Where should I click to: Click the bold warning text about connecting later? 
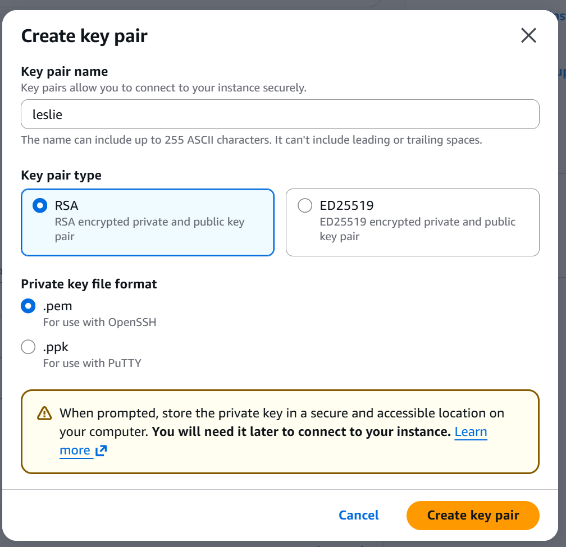click(x=302, y=432)
